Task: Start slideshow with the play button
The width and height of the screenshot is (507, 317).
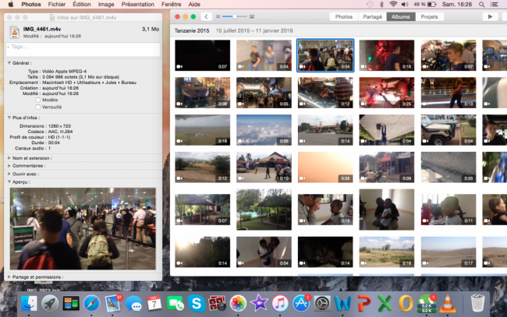Action: click(490, 16)
